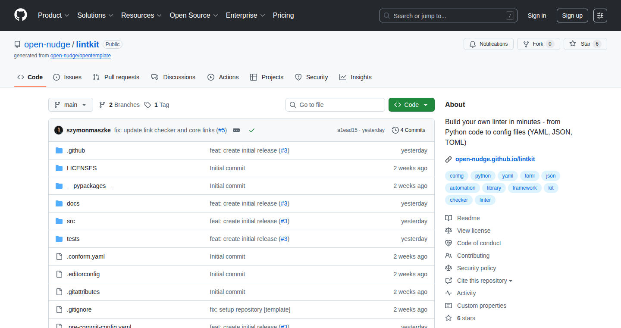Click the .editorconfig file icon

point(59,274)
